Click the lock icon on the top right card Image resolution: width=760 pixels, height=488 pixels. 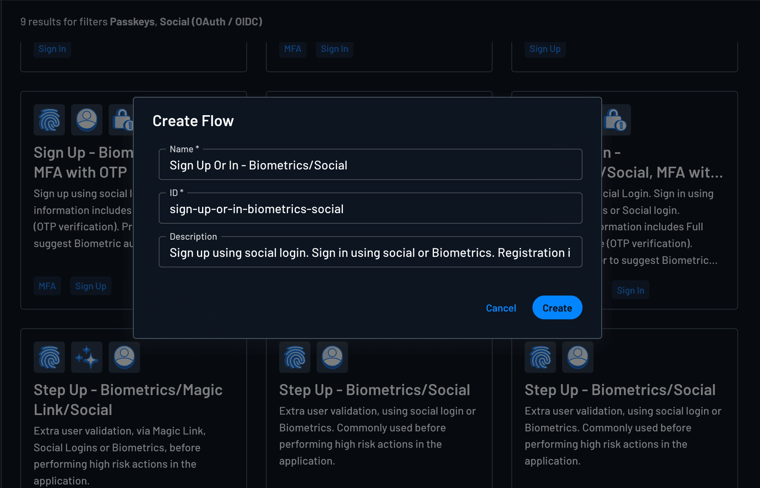pyautogui.click(x=616, y=120)
